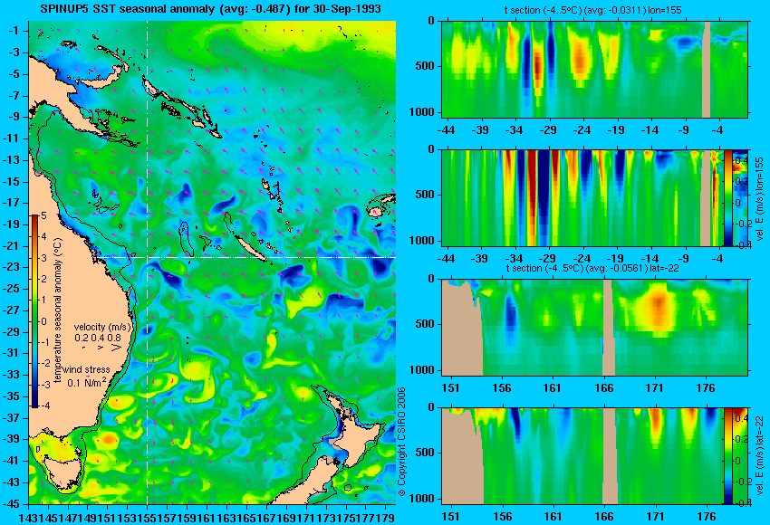Click the '-4' minimum value on temperature colorbar
Image resolution: width=770 pixels, height=525 pixels.
click(43, 406)
